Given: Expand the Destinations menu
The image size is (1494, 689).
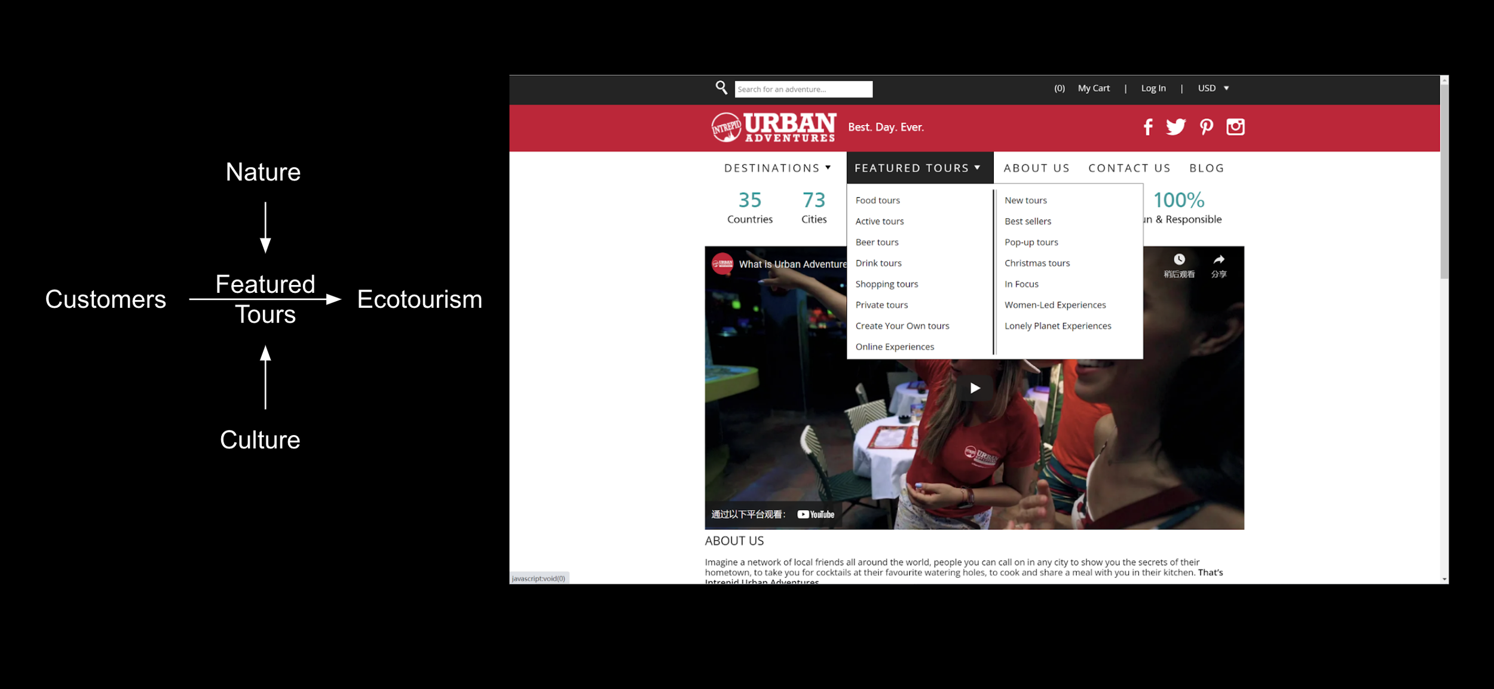Looking at the screenshot, I should pyautogui.click(x=777, y=168).
